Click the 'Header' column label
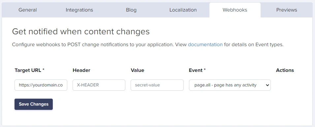The width and height of the screenshot is (315, 127). click(x=81, y=70)
